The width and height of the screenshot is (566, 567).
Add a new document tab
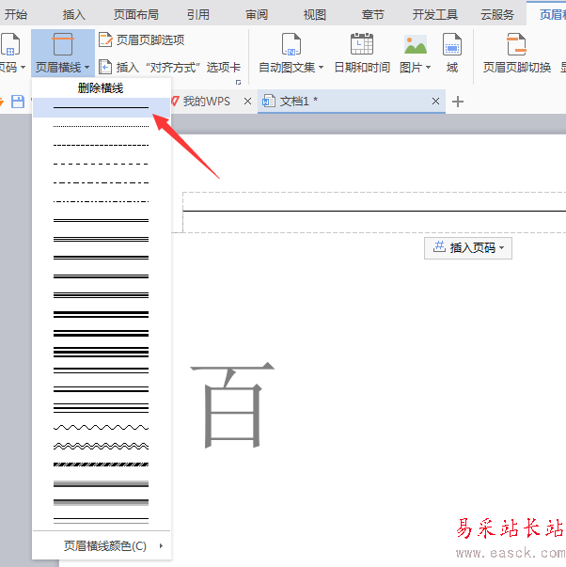pyautogui.click(x=458, y=102)
